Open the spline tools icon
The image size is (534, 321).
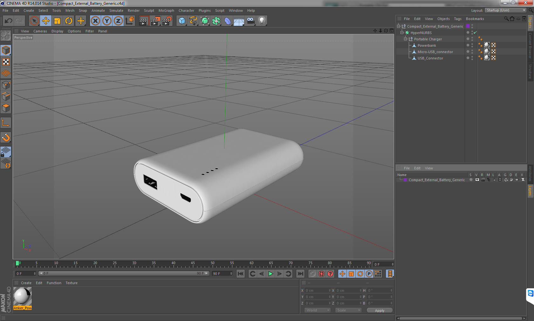tap(193, 21)
